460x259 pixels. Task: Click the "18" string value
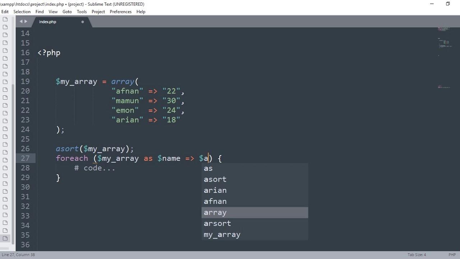tap(171, 120)
